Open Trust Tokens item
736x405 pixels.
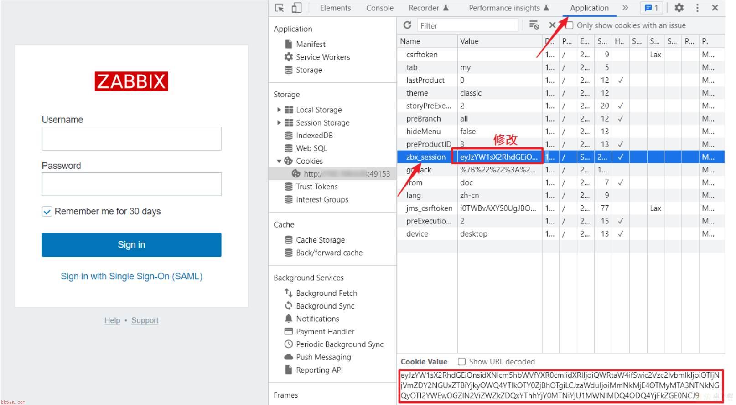pyautogui.click(x=311, y=187)
